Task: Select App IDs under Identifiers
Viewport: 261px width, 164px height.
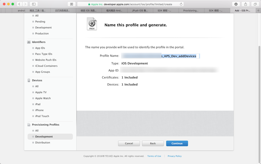Action: (40, 48)
